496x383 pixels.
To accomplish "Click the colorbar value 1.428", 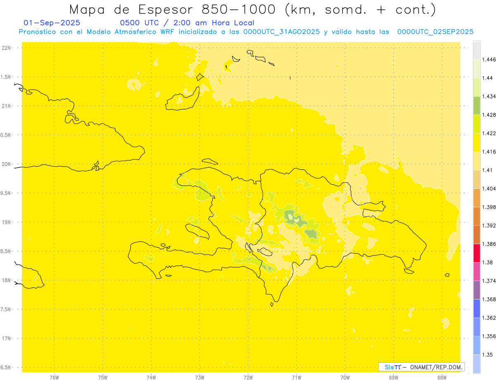I will (489, 115).
